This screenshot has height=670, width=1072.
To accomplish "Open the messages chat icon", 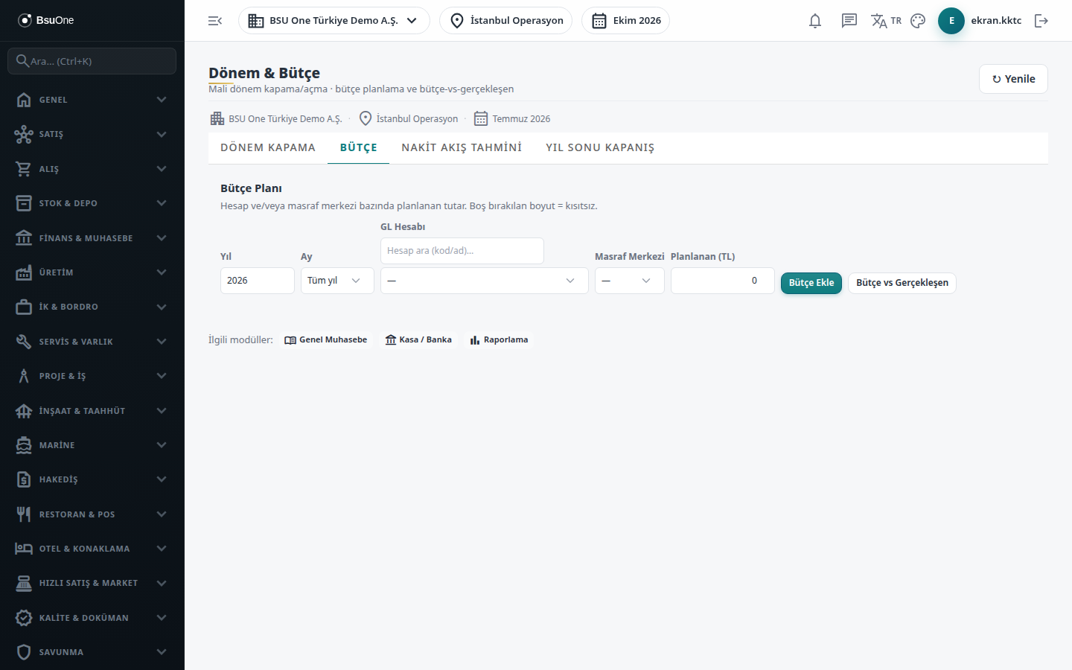I will 849,21.
